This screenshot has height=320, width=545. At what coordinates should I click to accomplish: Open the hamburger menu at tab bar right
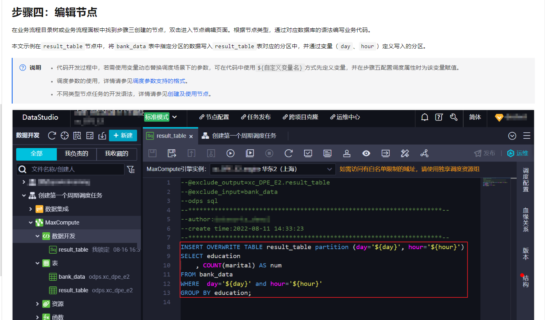(527, 136)
